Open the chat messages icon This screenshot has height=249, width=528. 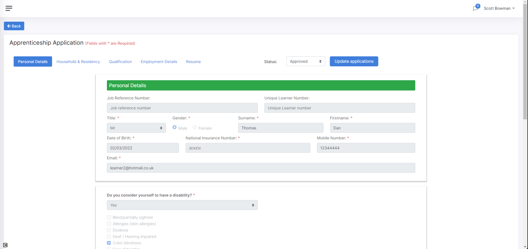pos(475,8)
